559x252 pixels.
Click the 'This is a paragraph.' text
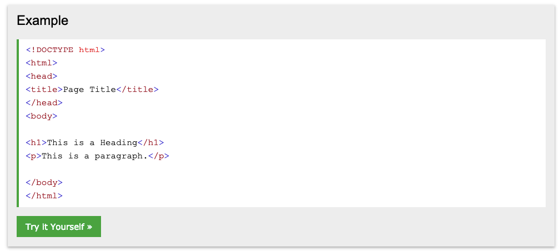point(94,156)
